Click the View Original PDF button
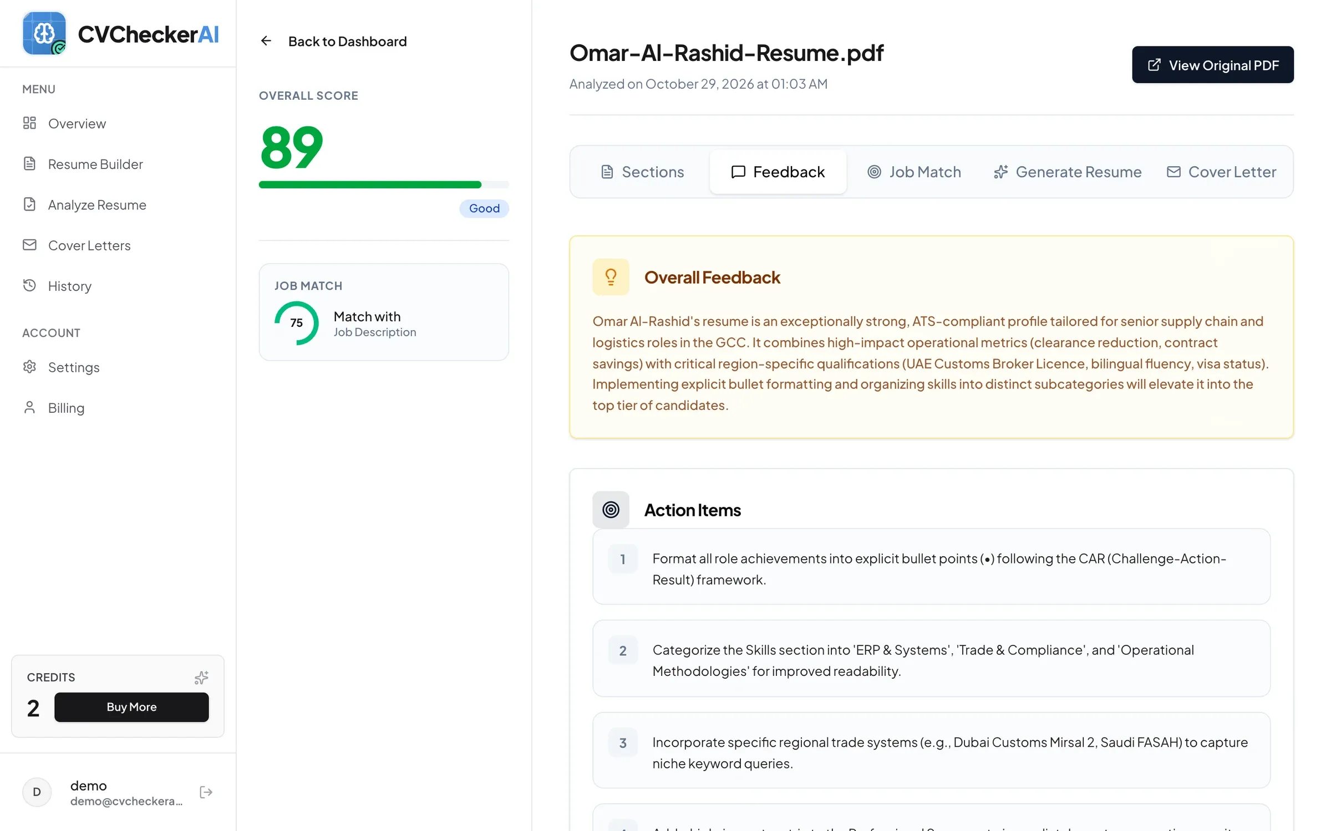The height and width of the screenshot is (831, 1331). click(1213, 65)
